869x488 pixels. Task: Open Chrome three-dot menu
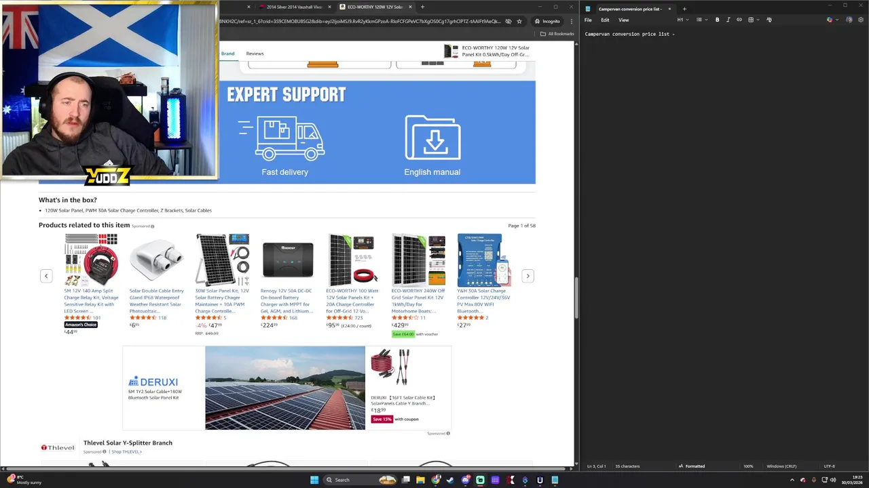(571, 21)
